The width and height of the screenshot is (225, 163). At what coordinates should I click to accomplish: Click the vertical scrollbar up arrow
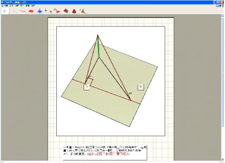pos(223,16)
